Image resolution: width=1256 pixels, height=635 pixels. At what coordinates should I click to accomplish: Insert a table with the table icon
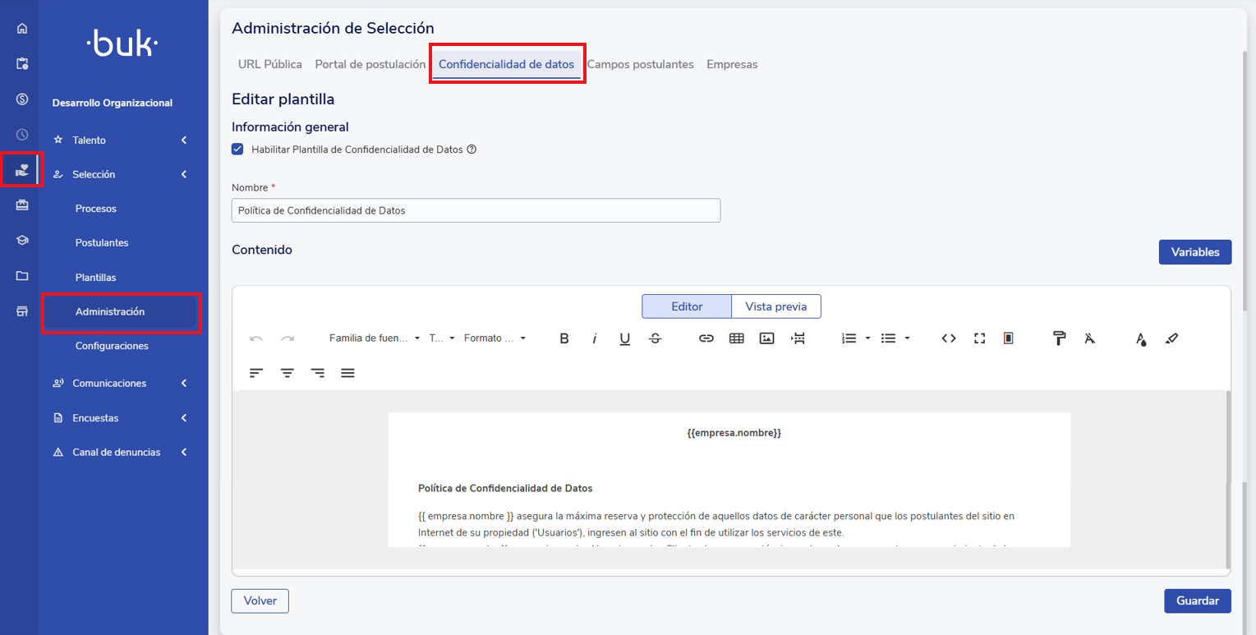pos(737,338)
